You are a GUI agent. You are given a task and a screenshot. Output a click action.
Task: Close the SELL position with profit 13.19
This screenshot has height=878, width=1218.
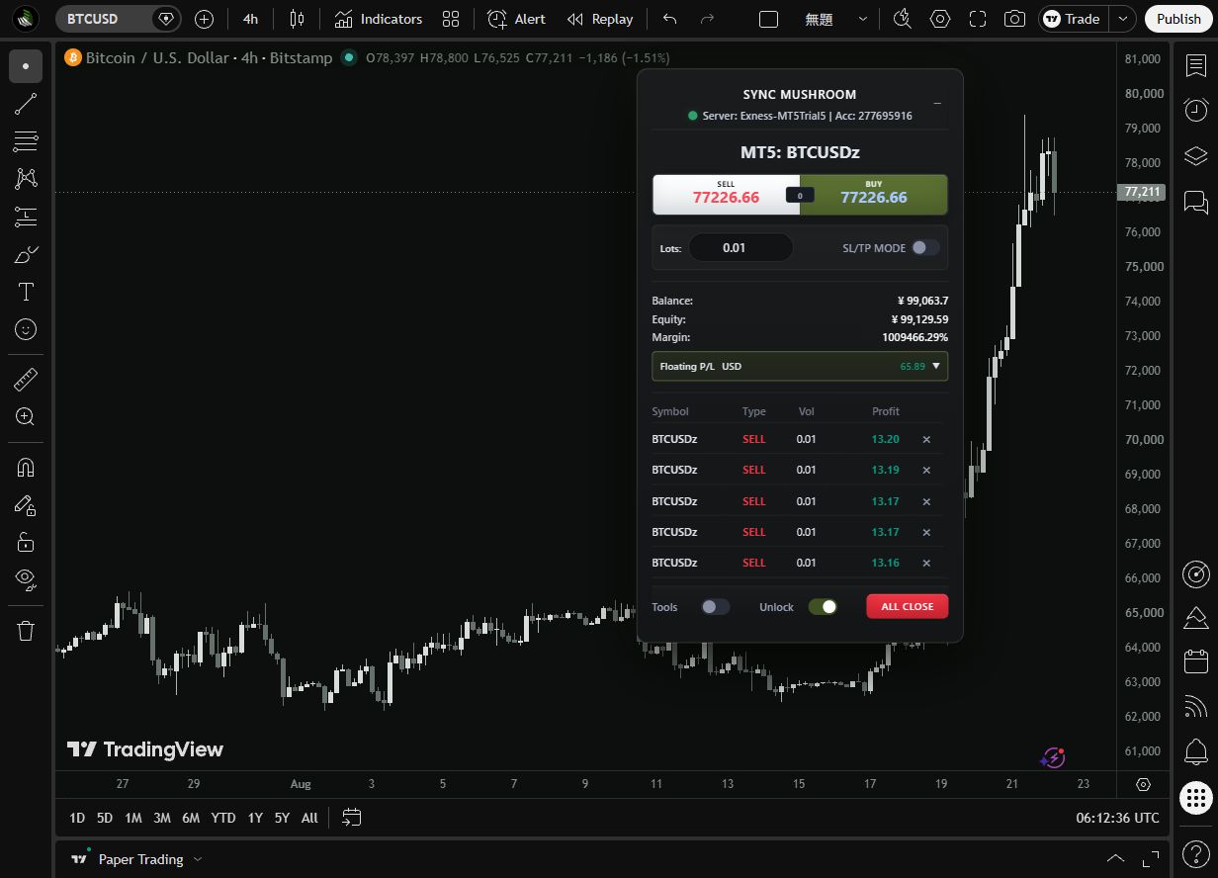tap(926, 470)
